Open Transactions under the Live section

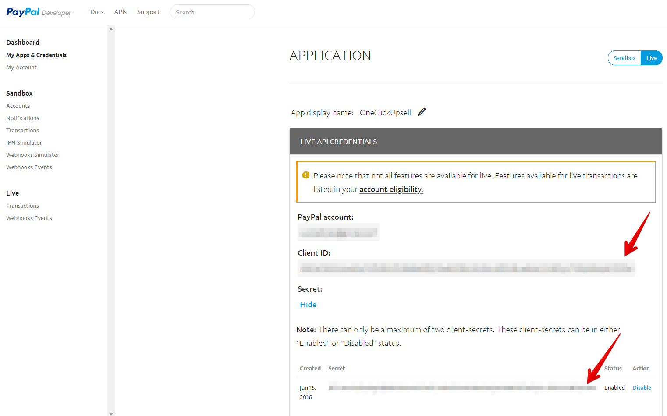click(22, 206)
